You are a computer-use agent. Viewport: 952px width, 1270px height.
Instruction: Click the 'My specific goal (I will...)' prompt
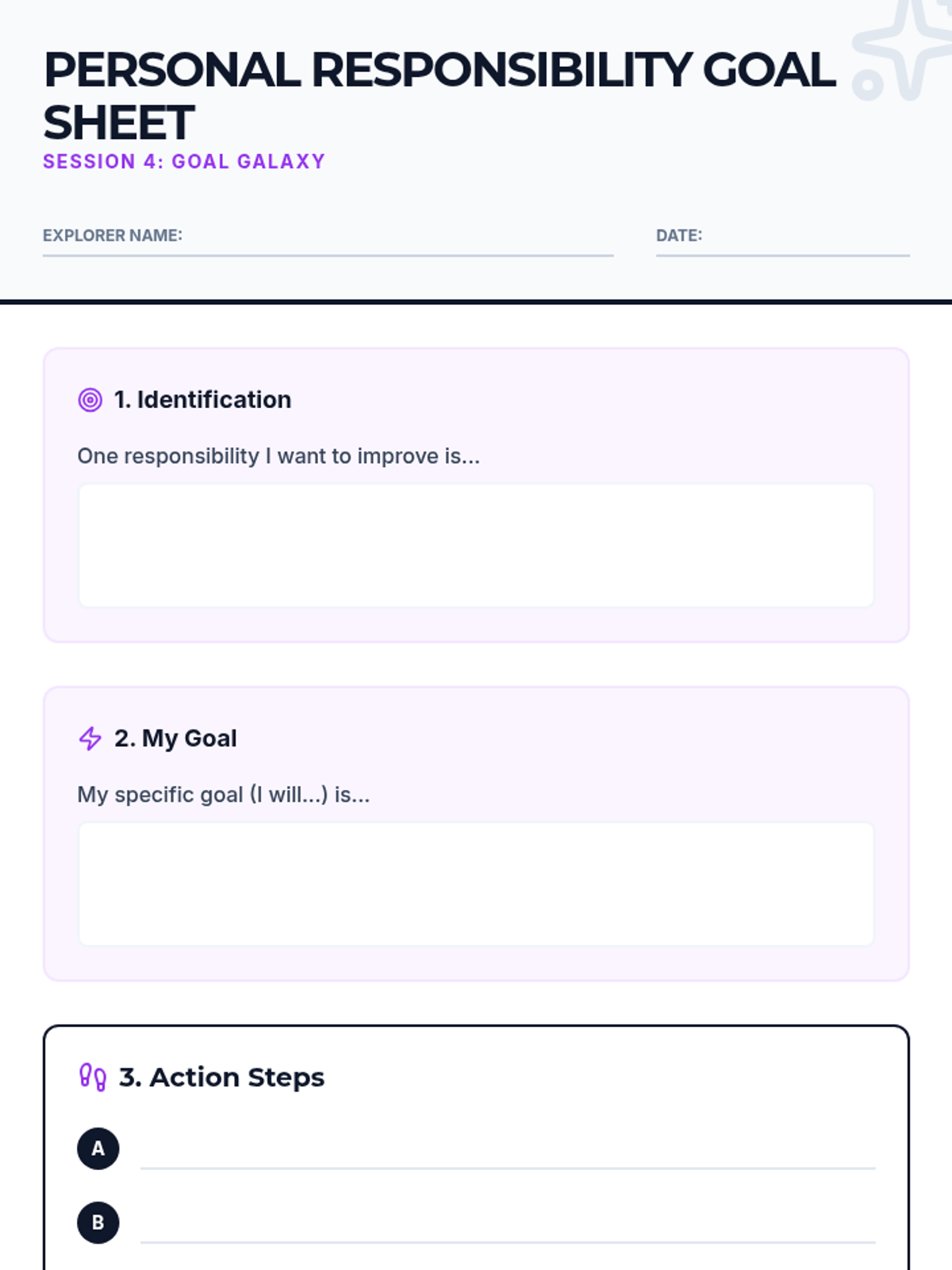224,795
